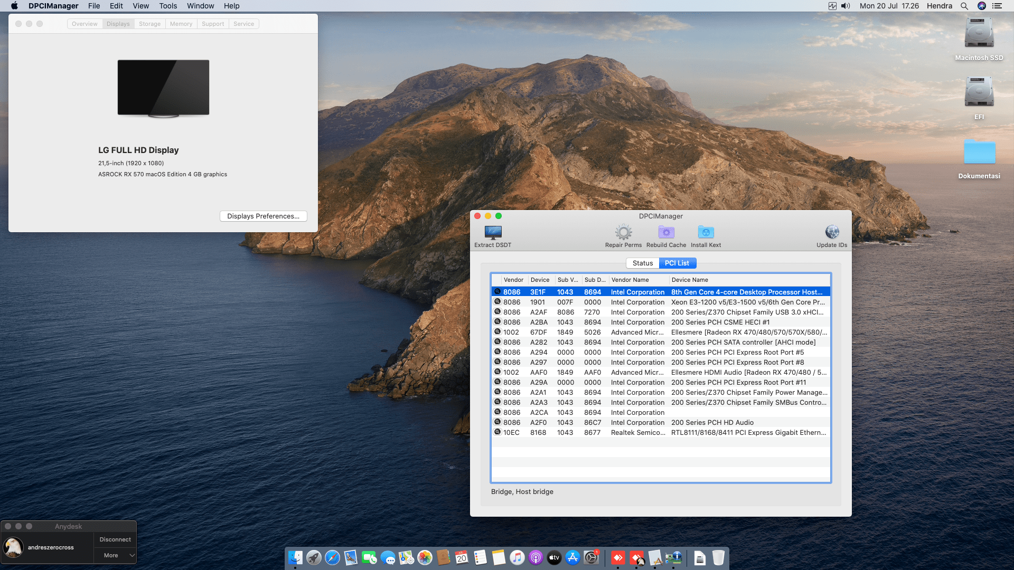
Task: Open Notes from the dock
Action: 499,557
